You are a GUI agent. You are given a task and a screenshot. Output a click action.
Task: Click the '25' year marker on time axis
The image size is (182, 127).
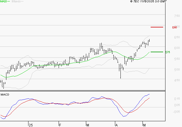tap(30, 125)
